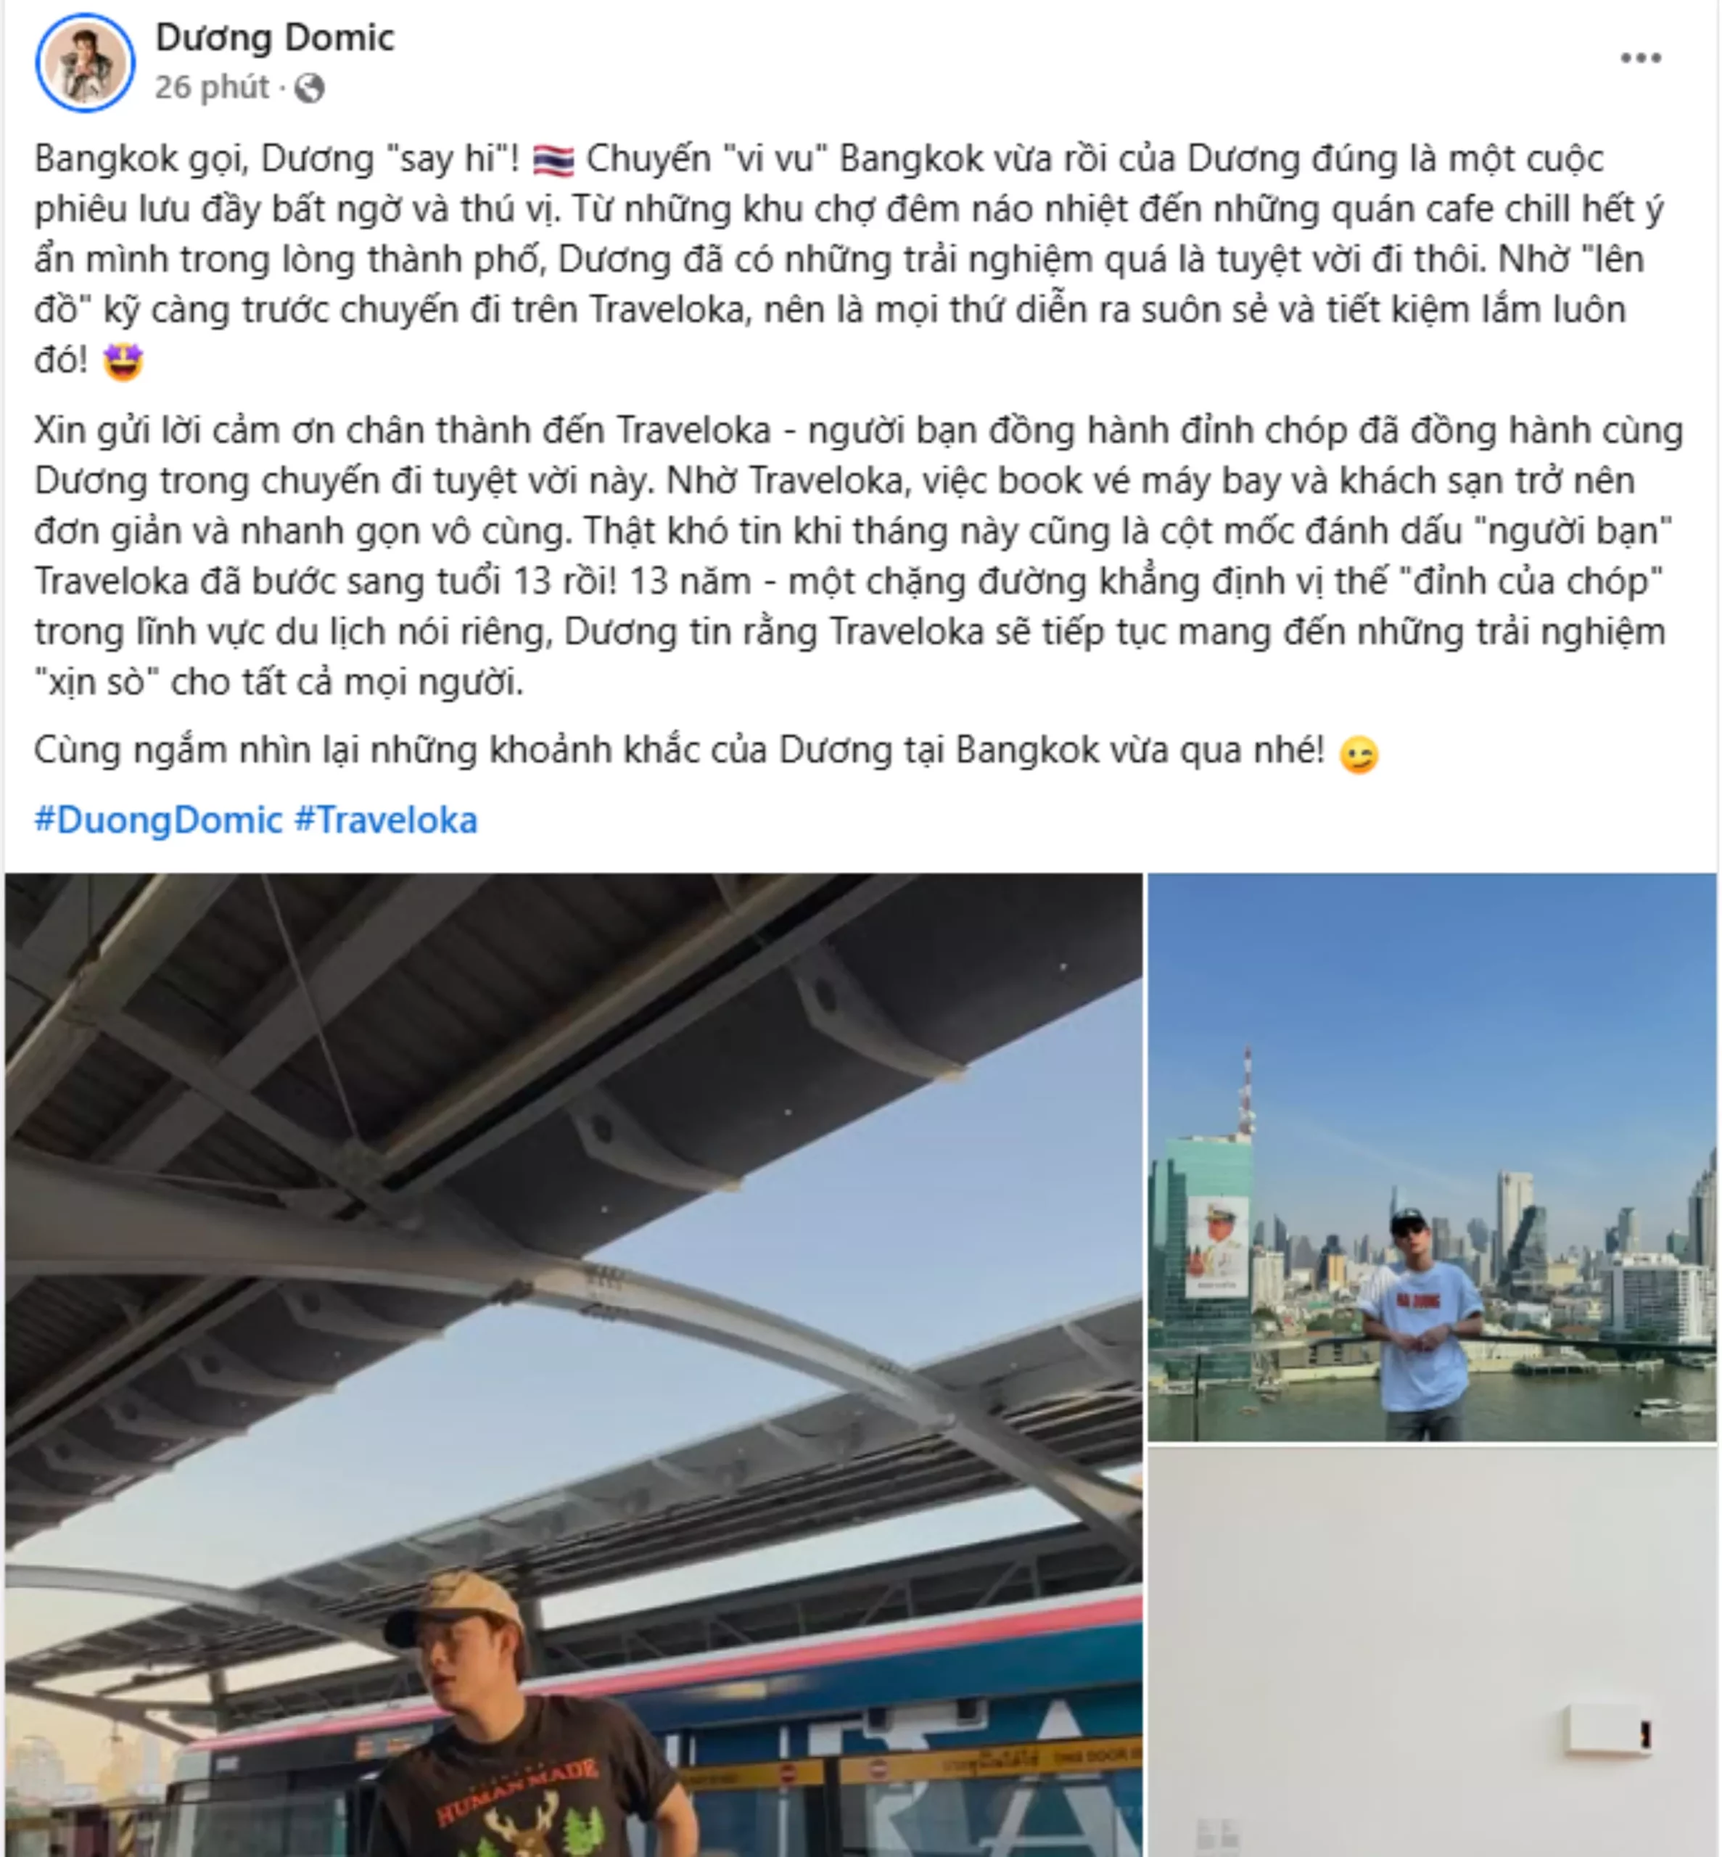Screen dimensions: 1722x1857
Task: Click the paragraph starting "Xin gửi lời cảm ơn"
Action: pos(858,556)
